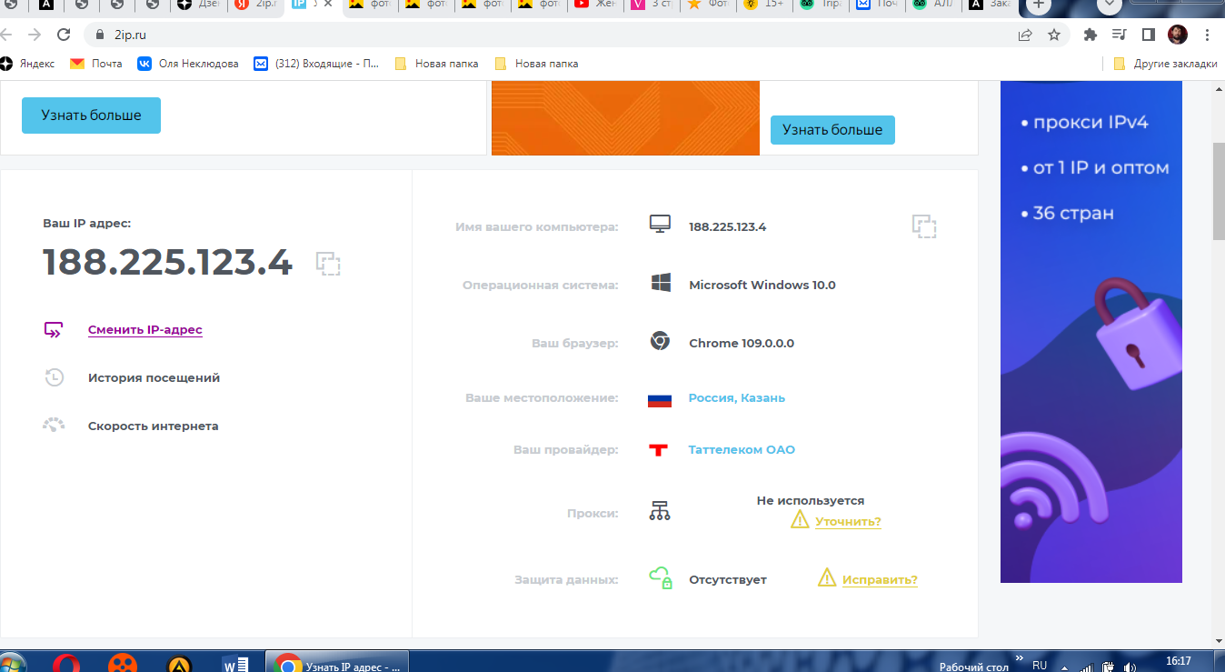Image resolution: width=1225 pixels, height=672 pixels.
Task: Click the Россия, Казань location link
Action: coord(737,398)
